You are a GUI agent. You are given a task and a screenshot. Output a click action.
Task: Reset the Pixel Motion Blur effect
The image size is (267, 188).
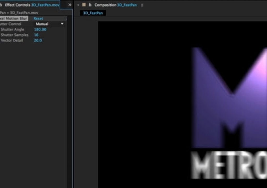pos(38,19)
